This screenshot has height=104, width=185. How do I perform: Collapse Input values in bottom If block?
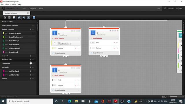point(79,76)
